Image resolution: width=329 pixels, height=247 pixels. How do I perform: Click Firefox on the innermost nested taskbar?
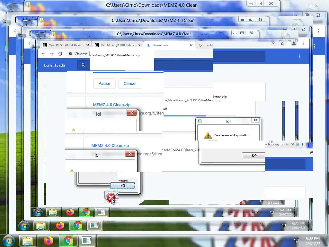click(x=70, y=212)
